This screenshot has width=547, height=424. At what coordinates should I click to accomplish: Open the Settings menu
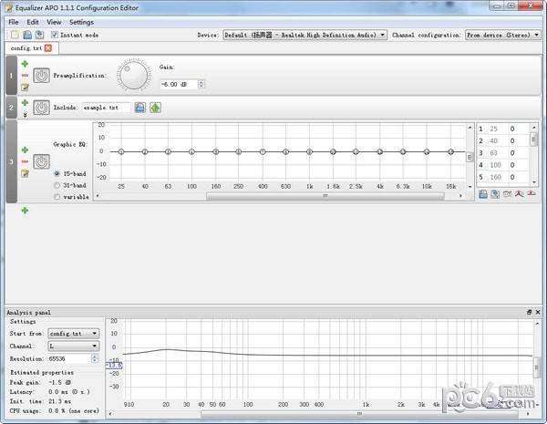coord(81,22)
